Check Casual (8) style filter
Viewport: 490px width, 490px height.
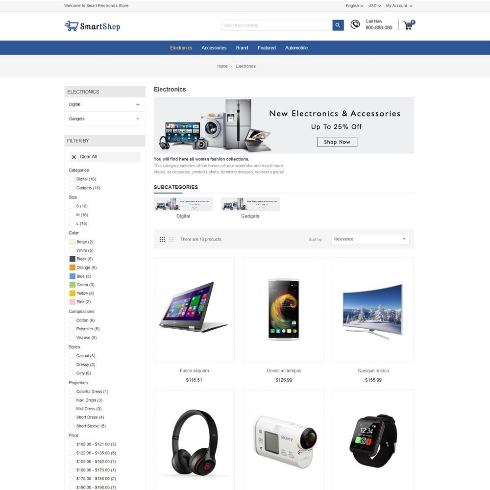(x=72, y=356)
